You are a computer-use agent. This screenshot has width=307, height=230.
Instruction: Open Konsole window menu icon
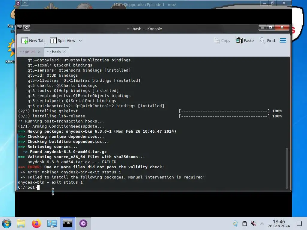19,27
